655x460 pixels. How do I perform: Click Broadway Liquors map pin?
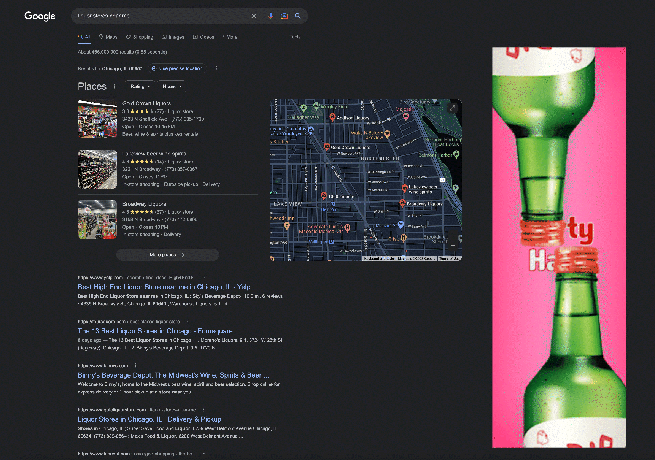(x=402, y=203)
